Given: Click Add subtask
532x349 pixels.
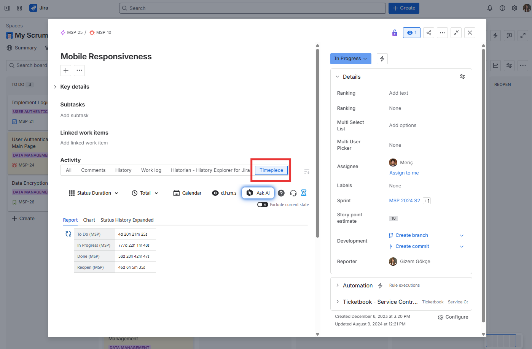Looking at the screenshot, I should click(74, 116).
